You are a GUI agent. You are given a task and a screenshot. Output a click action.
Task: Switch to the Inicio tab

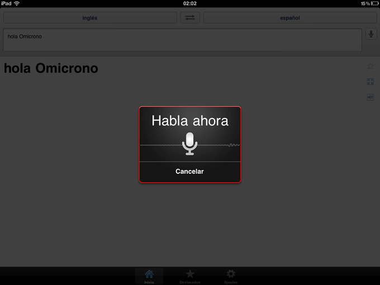[149, 277]
